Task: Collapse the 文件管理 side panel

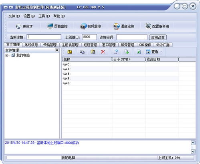Action: [57, 50]
